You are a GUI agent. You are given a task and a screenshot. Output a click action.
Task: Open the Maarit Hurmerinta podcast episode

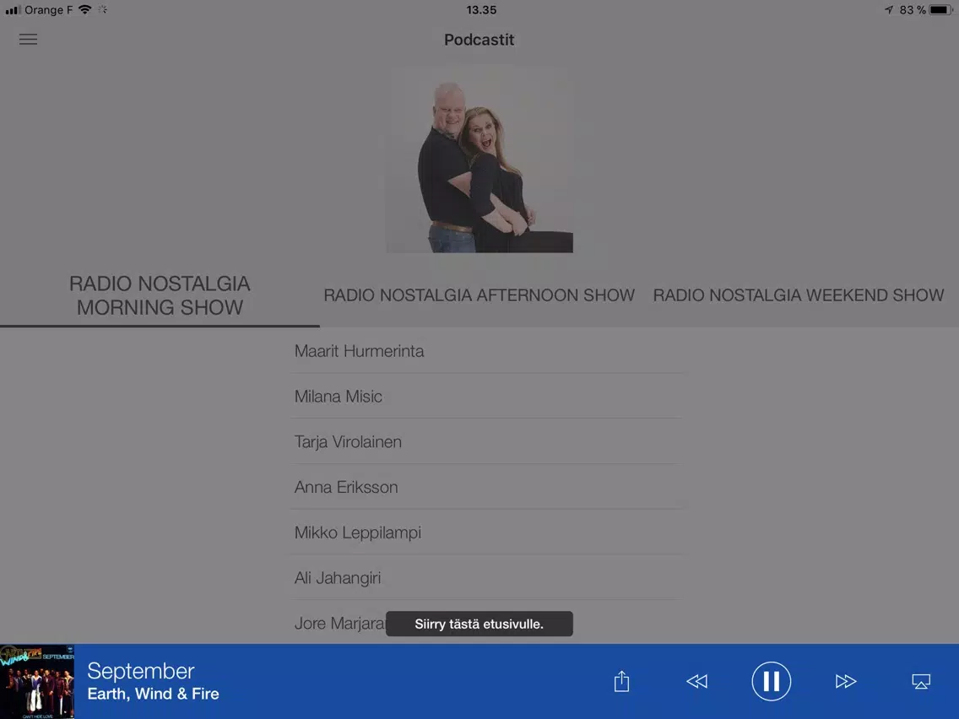487,351
